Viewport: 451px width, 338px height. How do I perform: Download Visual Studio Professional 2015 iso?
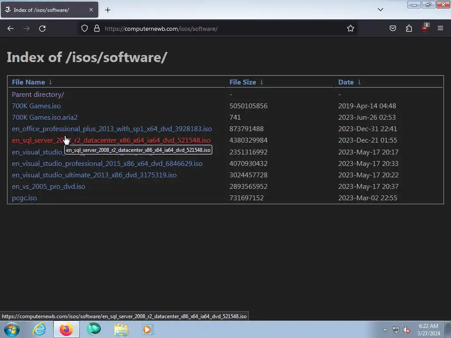point(107,164)
